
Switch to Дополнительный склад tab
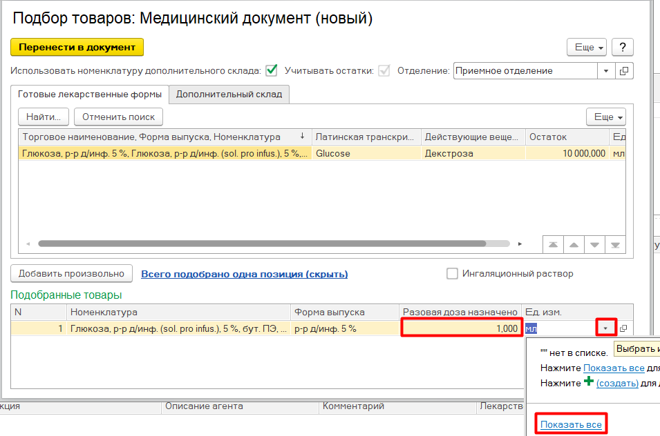click(229, 94)
